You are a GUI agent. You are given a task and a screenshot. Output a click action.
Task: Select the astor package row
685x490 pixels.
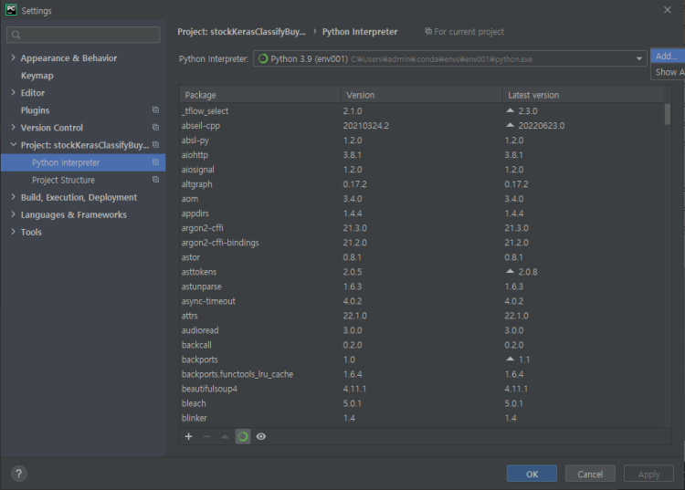(x=422, y=257)
